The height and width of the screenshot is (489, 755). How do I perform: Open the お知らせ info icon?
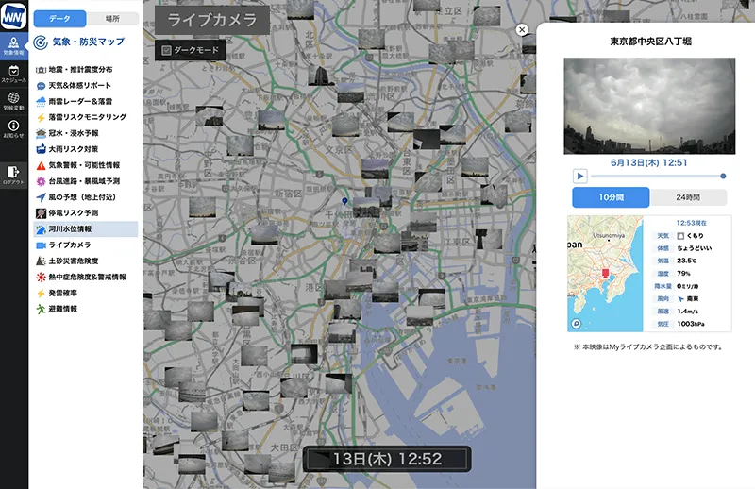point(14,129)
